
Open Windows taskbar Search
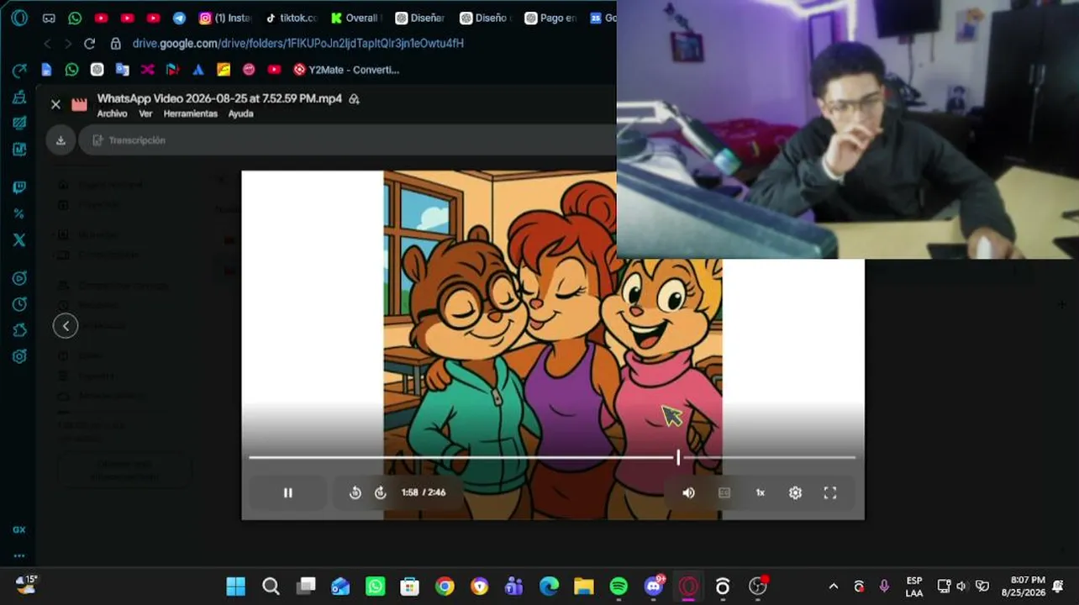(x=271, y=587)
